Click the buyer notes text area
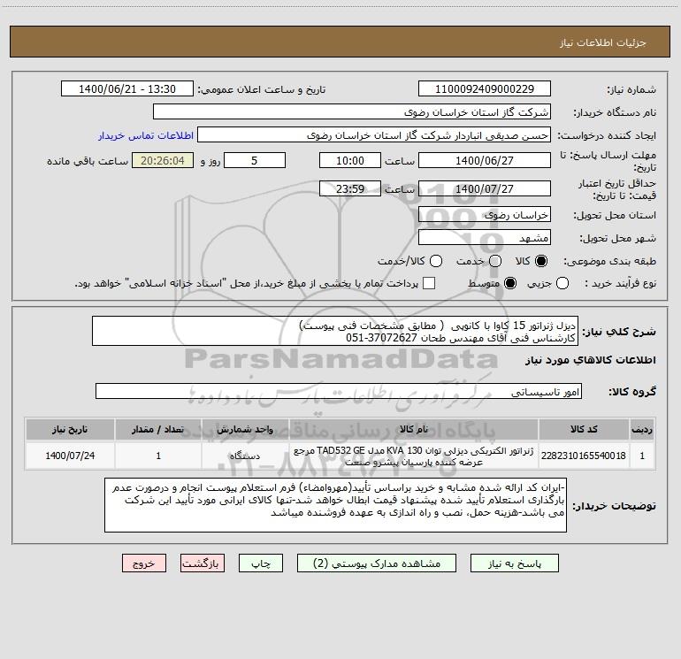 point(335,505)
